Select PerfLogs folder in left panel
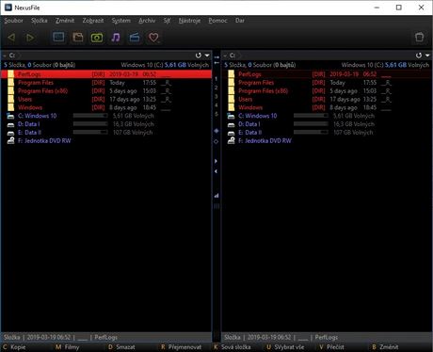The width and height of the screenshot is (433, 352). [106, 74]
